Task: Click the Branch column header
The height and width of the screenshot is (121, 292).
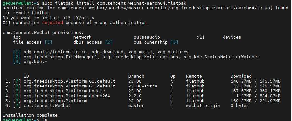Action: (136, 76)
